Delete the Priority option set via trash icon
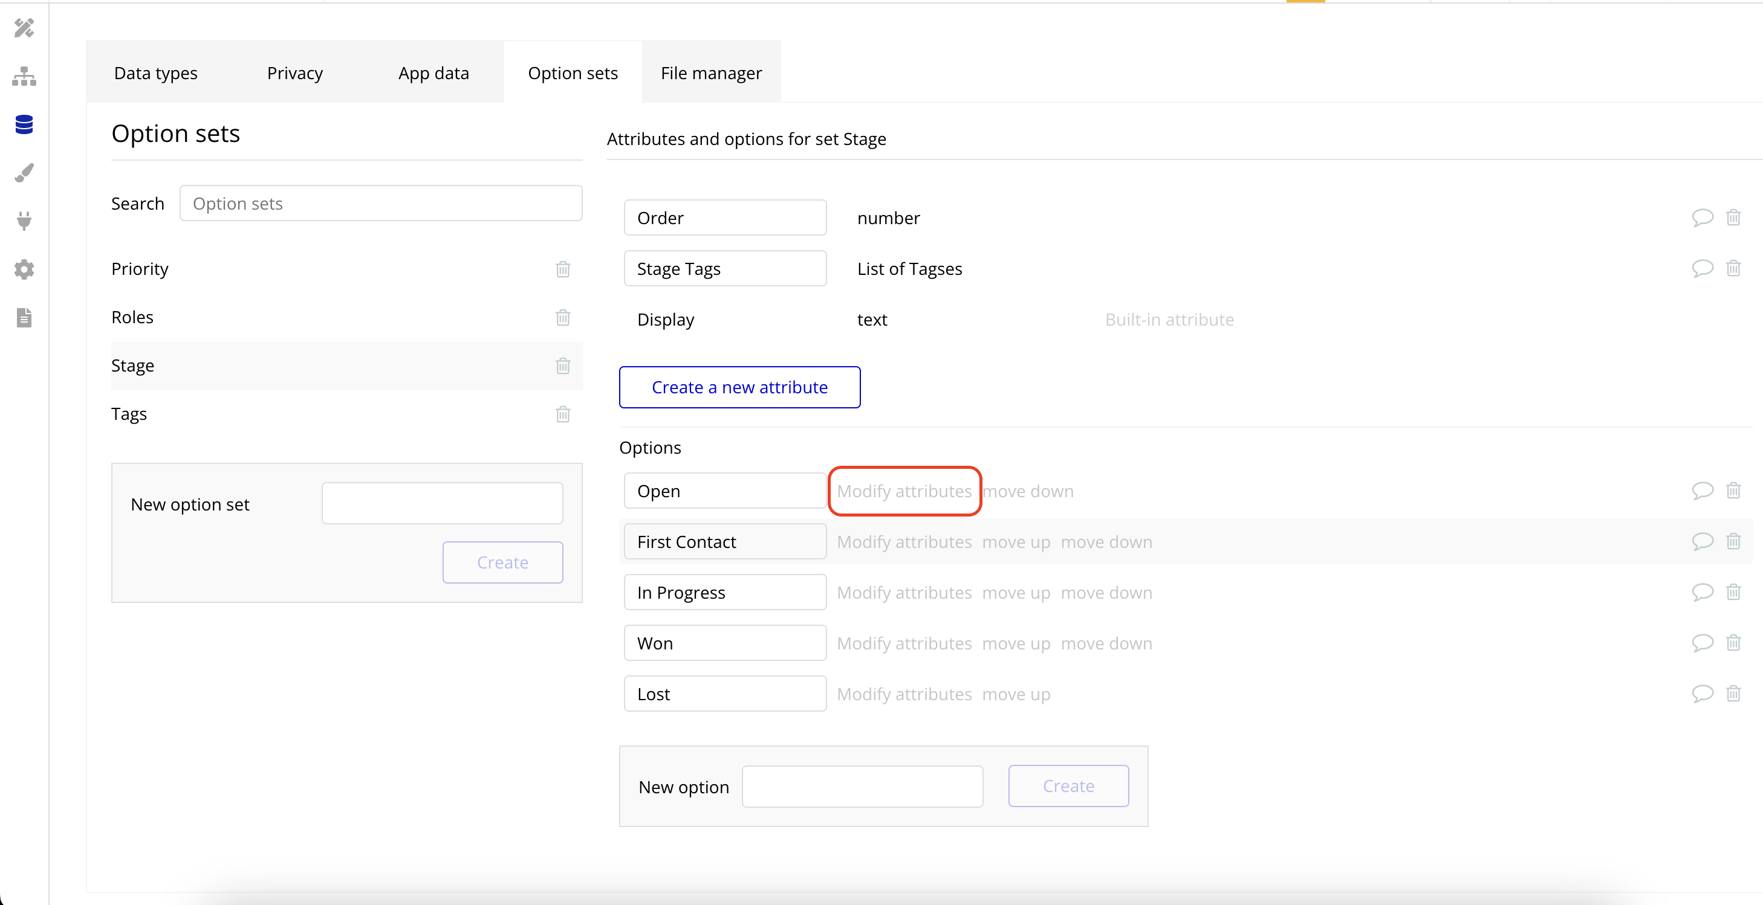 point(562,269)
